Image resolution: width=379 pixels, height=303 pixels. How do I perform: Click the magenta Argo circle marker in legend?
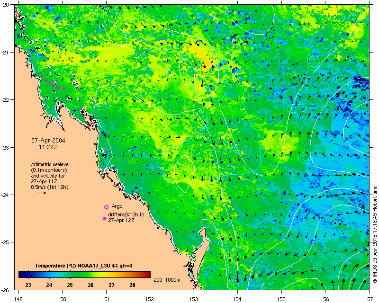[x=106, y=207]
